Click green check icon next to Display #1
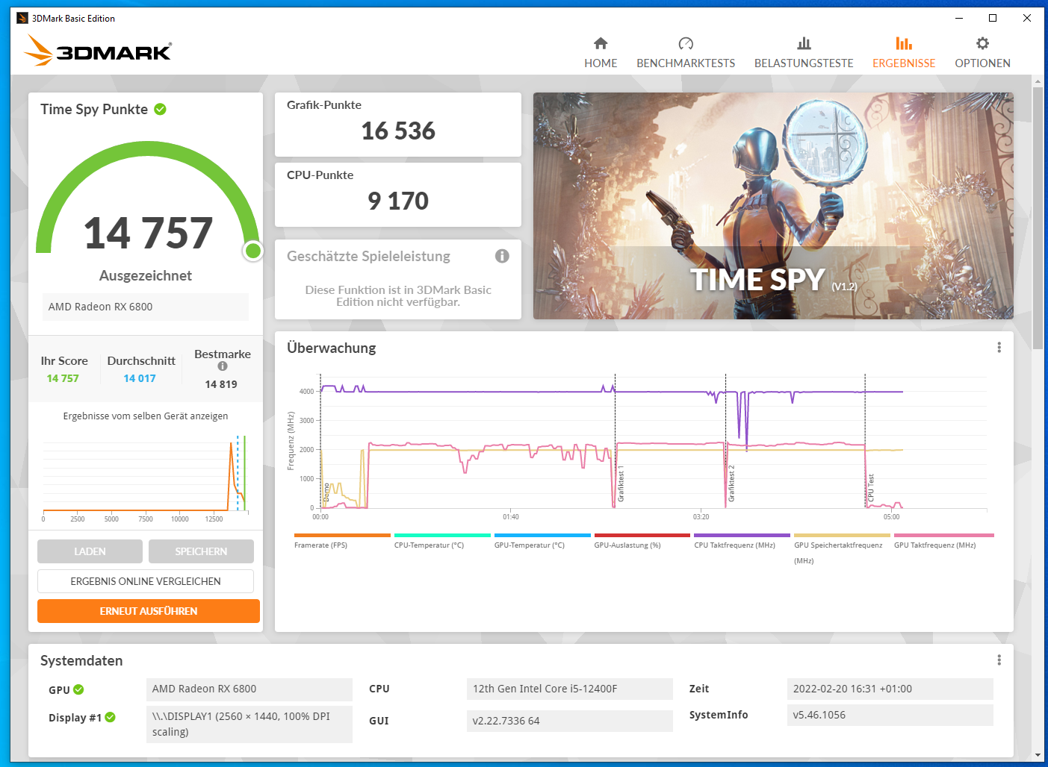 [110, 717]
